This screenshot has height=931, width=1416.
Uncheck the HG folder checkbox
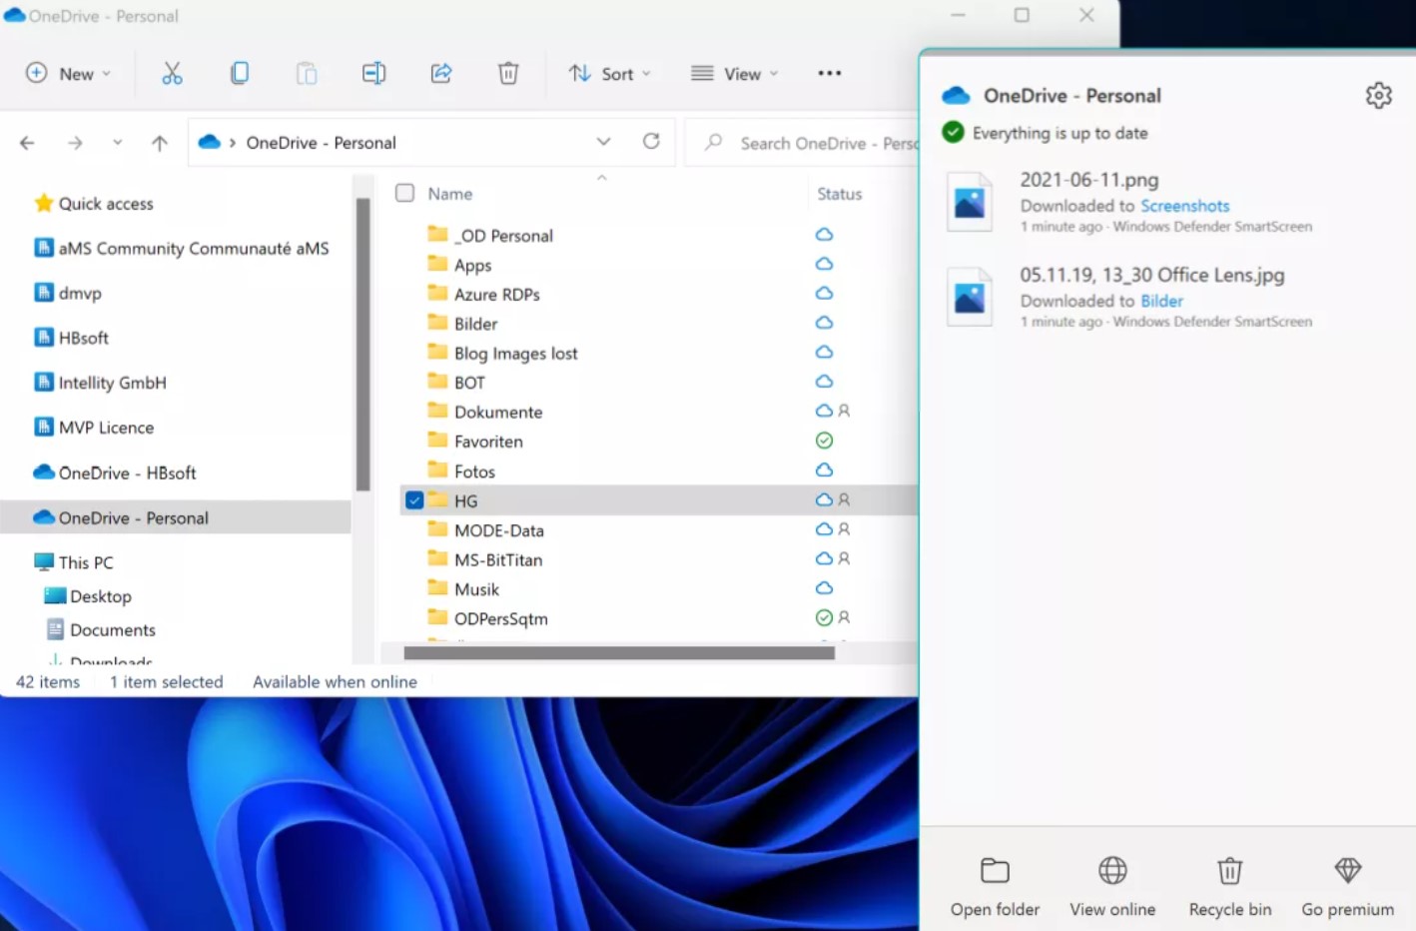[x=414, y=499]
